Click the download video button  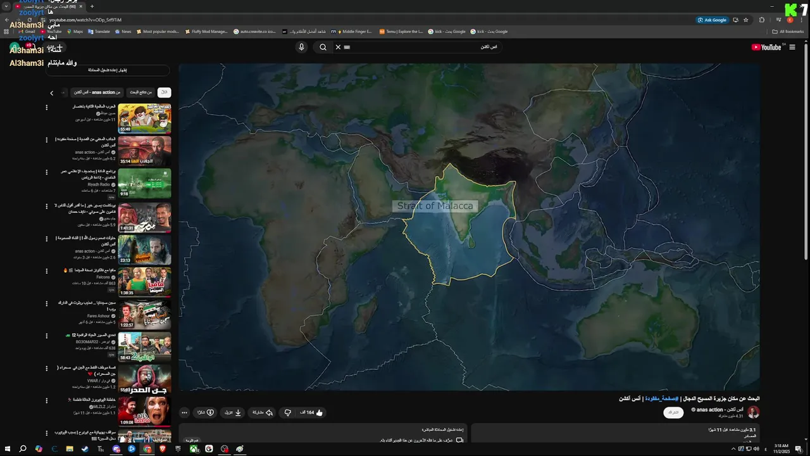(x=233, y=412)
